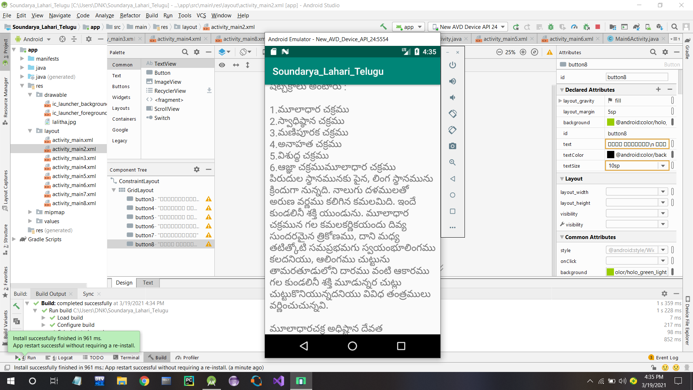Switch to activity_main5.xml tab
Image resolution: width=693 pixels, height=390 pixels.
(505, 39)
